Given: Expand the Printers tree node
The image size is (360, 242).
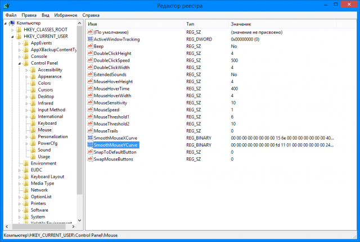Looking at the screenshot, I should point(20,204).
